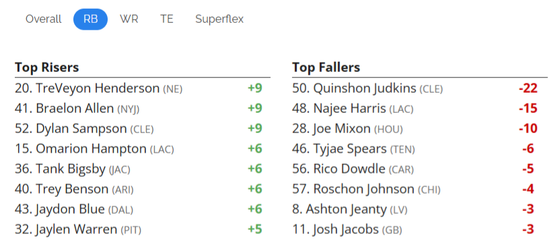This screenshot has height=246, width=556.
Task: Open Braelon Allen player link
Action: point(75,109)
